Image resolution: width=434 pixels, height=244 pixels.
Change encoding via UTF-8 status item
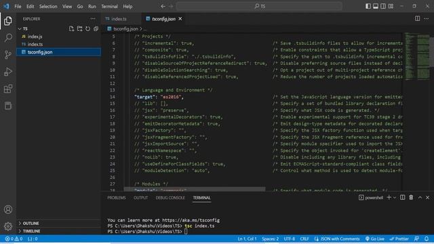(290, 239)
